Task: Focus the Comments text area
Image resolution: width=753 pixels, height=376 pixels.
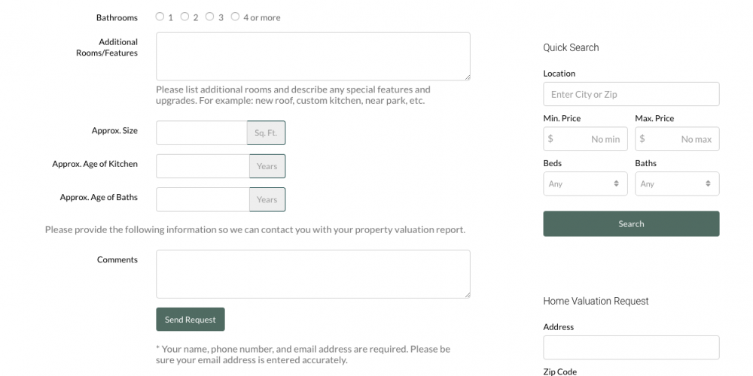Action: click(x=312, y=274)
